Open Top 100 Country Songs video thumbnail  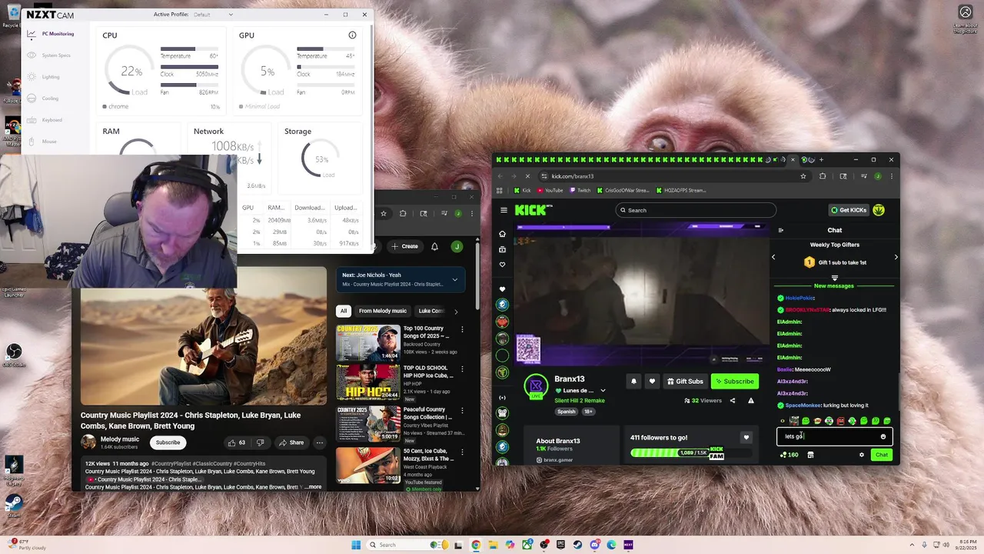point(367,342)
